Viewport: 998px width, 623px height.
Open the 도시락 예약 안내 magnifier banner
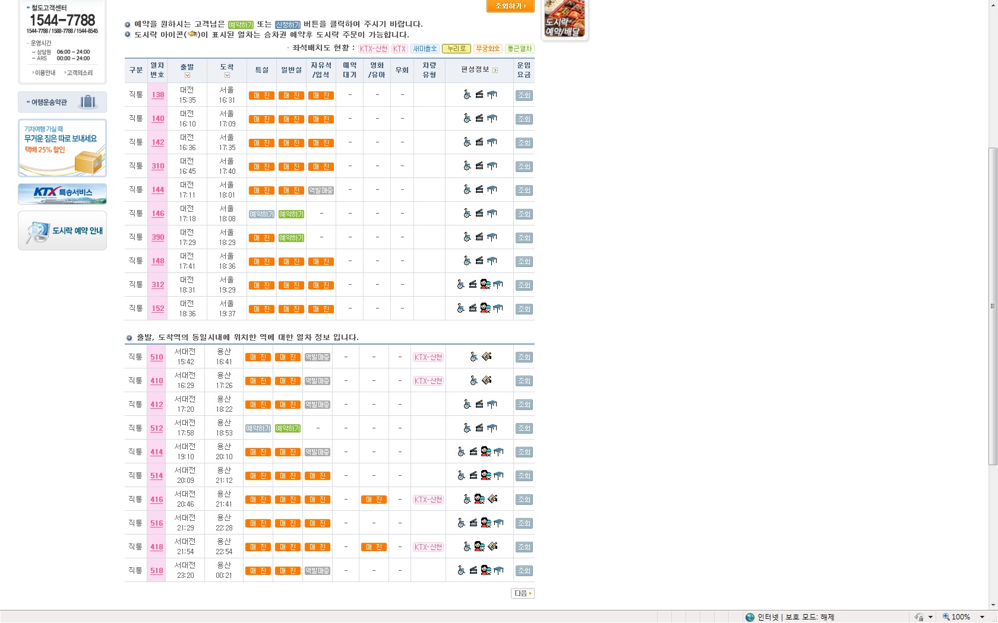pyautogui.click(x=62, y=231)
